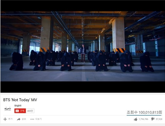Viewport: 165px width, 126px height.
Task: Click the 공유 share label
Action: pos(24,119)
